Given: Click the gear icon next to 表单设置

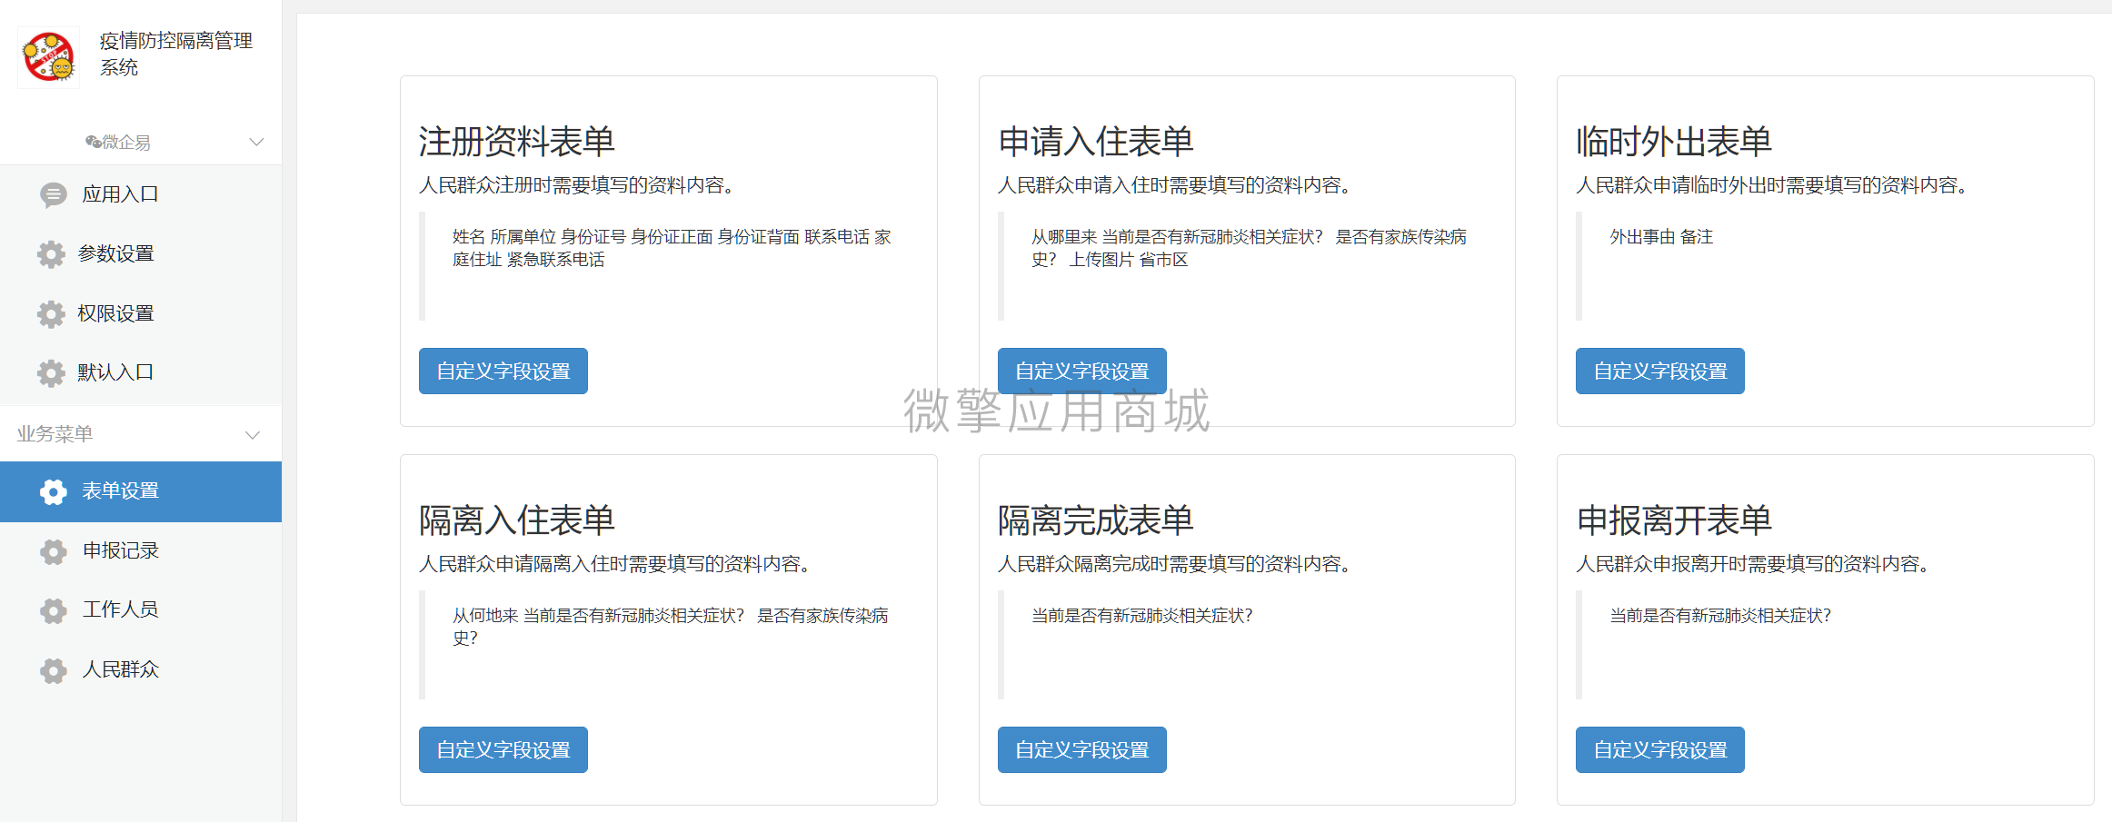Looking at the screenshot, I should click(54, 491).
